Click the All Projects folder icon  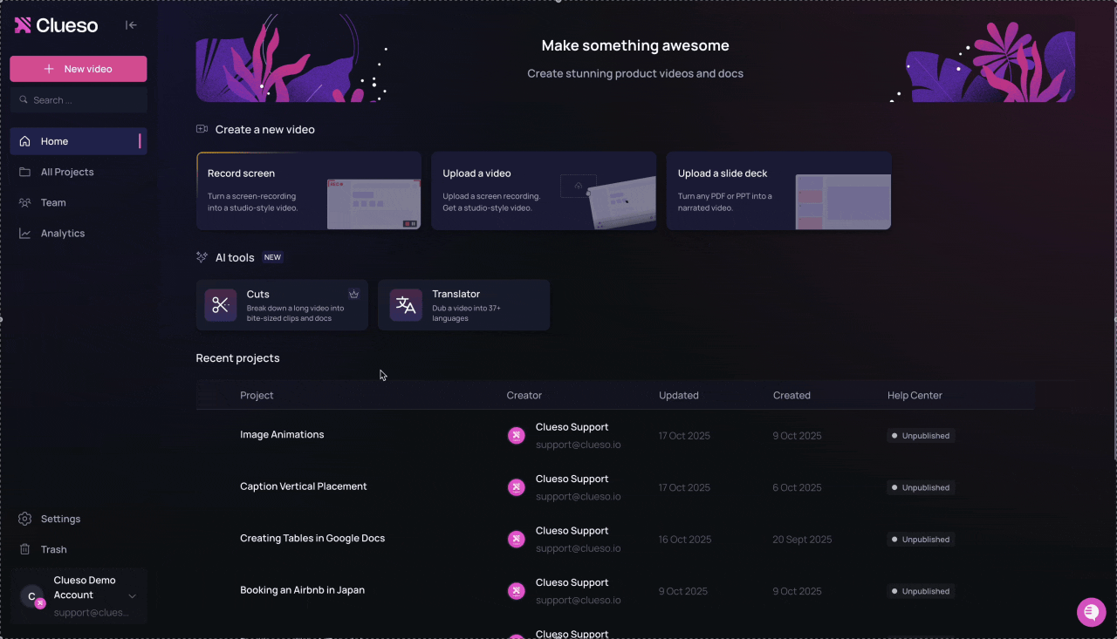(24, 172)
